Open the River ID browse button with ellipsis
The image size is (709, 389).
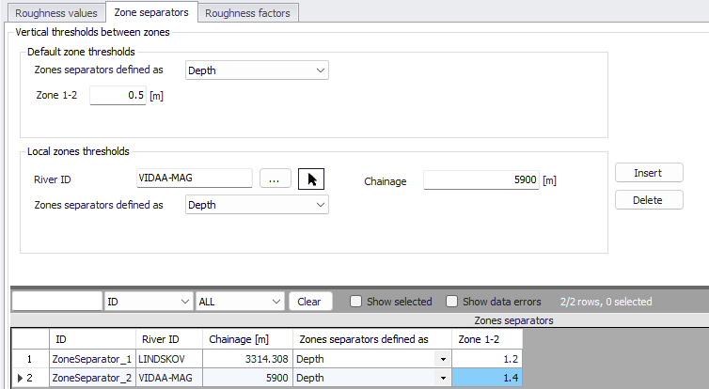(x=275, y=179)
